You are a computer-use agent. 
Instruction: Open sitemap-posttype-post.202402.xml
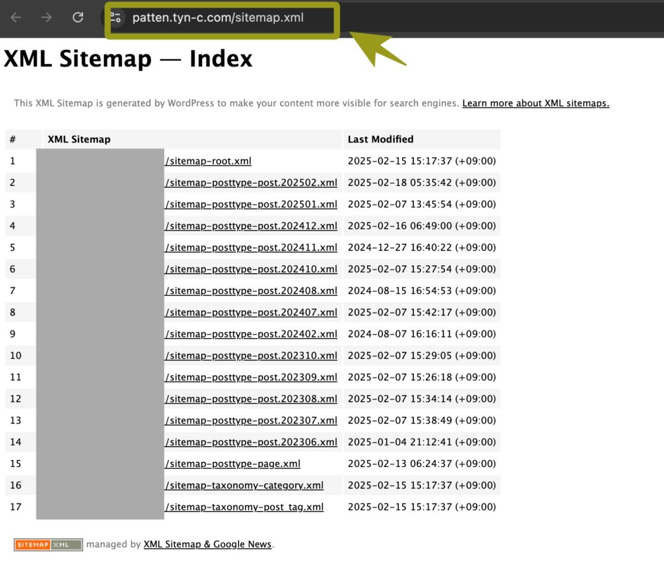point(251,334)
